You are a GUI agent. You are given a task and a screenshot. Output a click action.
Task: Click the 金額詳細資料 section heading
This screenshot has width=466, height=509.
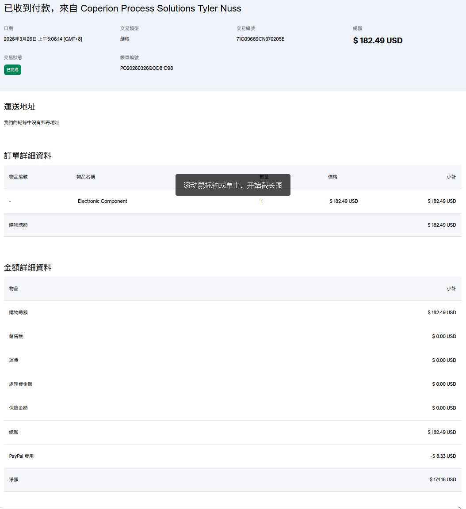(x=27, y=268)
